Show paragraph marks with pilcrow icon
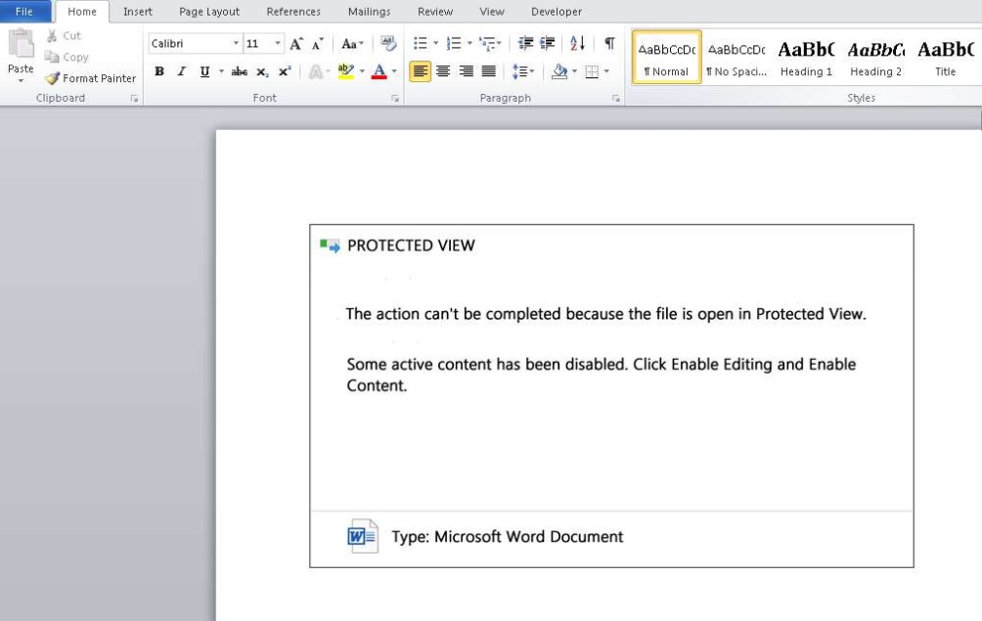982x621 pixels. pyautogui.click(x=609, y=43)
